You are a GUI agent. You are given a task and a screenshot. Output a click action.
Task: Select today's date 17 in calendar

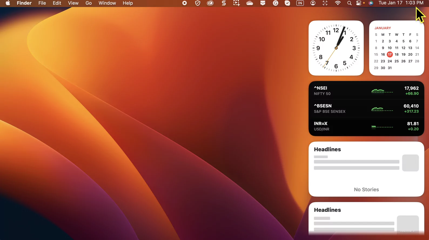[x=390, y=55]
